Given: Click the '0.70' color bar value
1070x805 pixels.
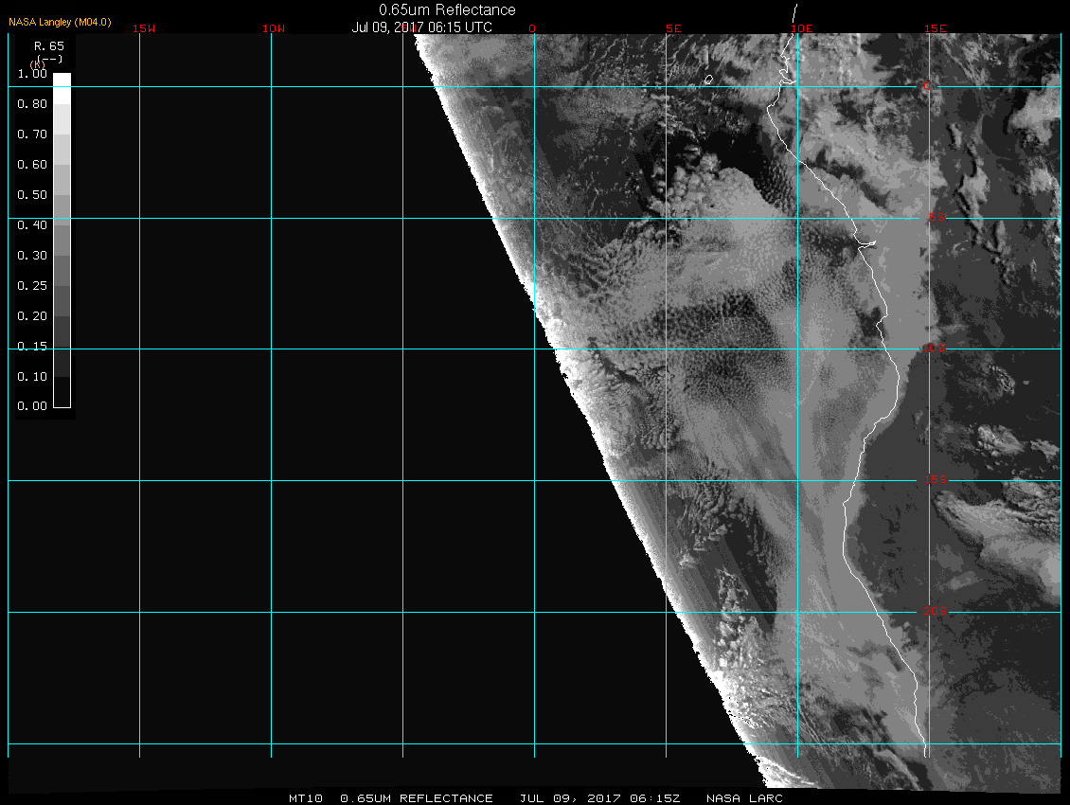Looking at the screenshot, I should coord(32,134).
